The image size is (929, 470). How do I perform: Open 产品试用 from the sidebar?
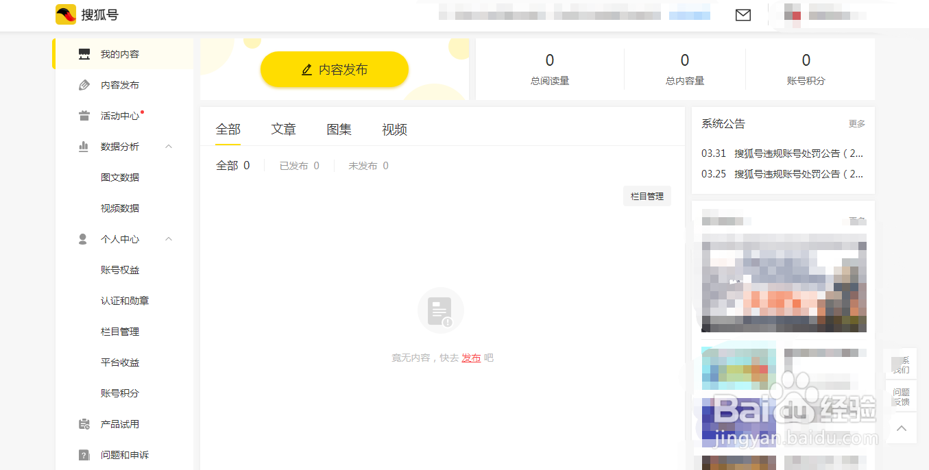[x=120, y=423]
